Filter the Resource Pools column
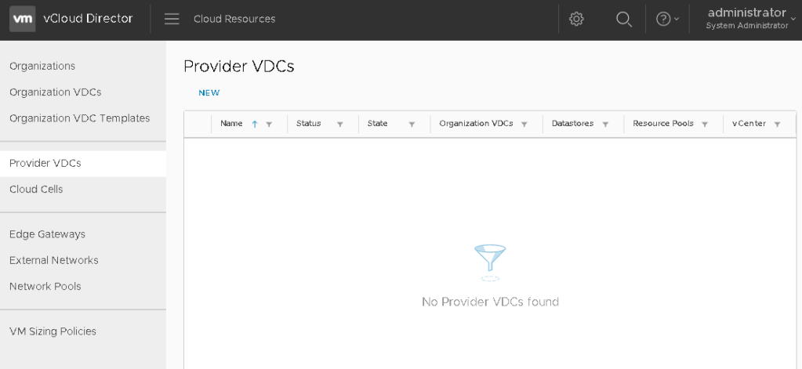Viewport: 802px width, 369px height. click(x=705, y=125)
